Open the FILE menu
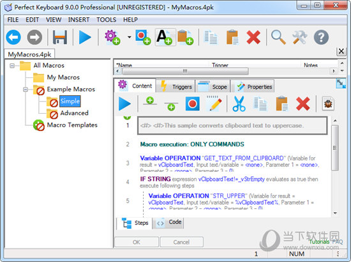The height and width of the screenshot is (262, 351). pyautogui.click(x=13, y=20)
